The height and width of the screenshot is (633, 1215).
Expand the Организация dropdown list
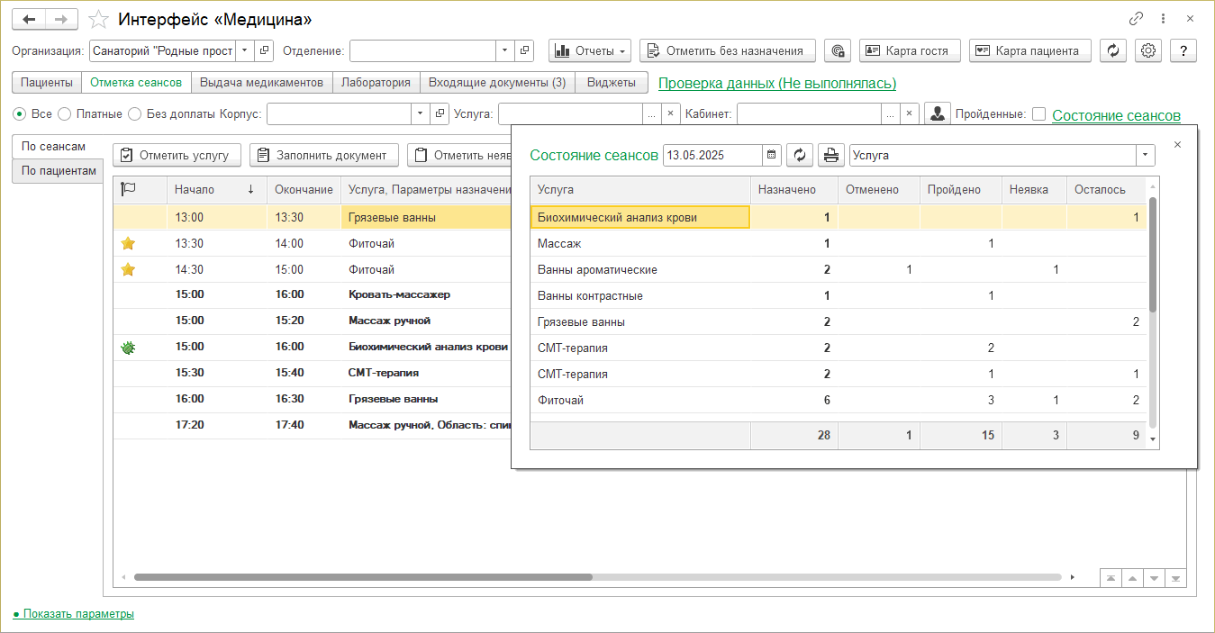tap(244, 51)
